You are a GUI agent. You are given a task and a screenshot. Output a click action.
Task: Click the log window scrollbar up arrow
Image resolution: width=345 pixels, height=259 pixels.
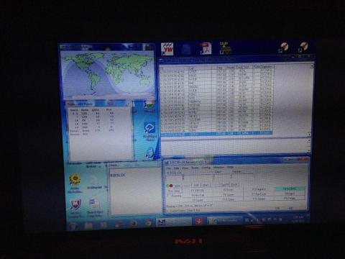coord(312,65)
